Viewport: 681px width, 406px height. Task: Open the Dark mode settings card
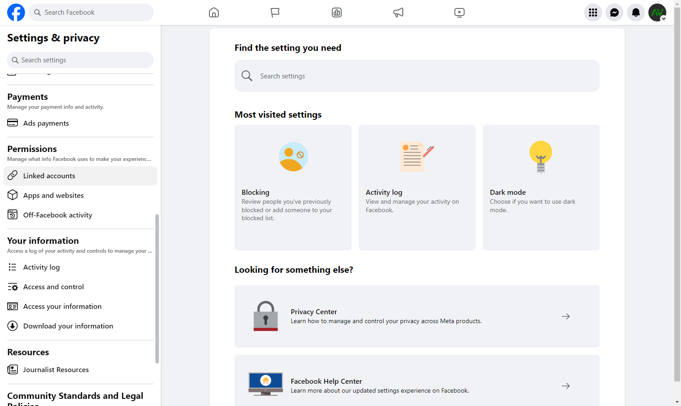coord(541,188)
